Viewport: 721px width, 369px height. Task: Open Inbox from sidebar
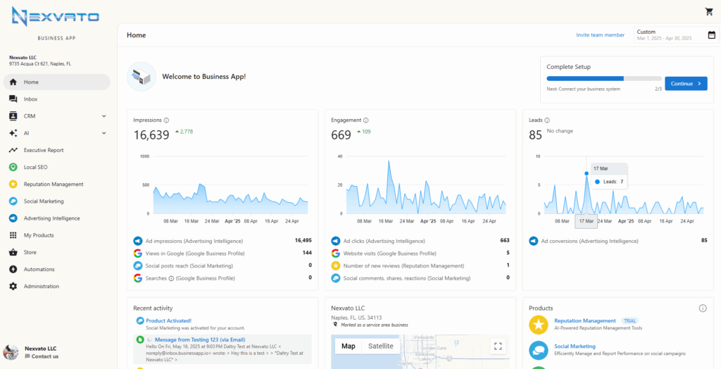pyautogui.click(x=56, y=99)
